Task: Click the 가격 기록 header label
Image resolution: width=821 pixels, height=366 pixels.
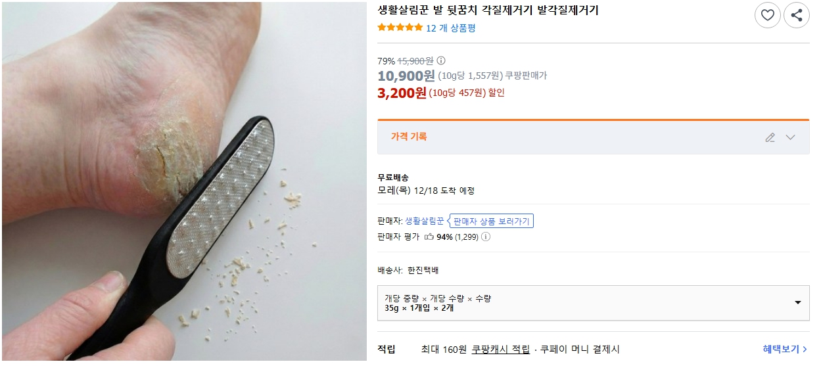Action: coord(409,137)
